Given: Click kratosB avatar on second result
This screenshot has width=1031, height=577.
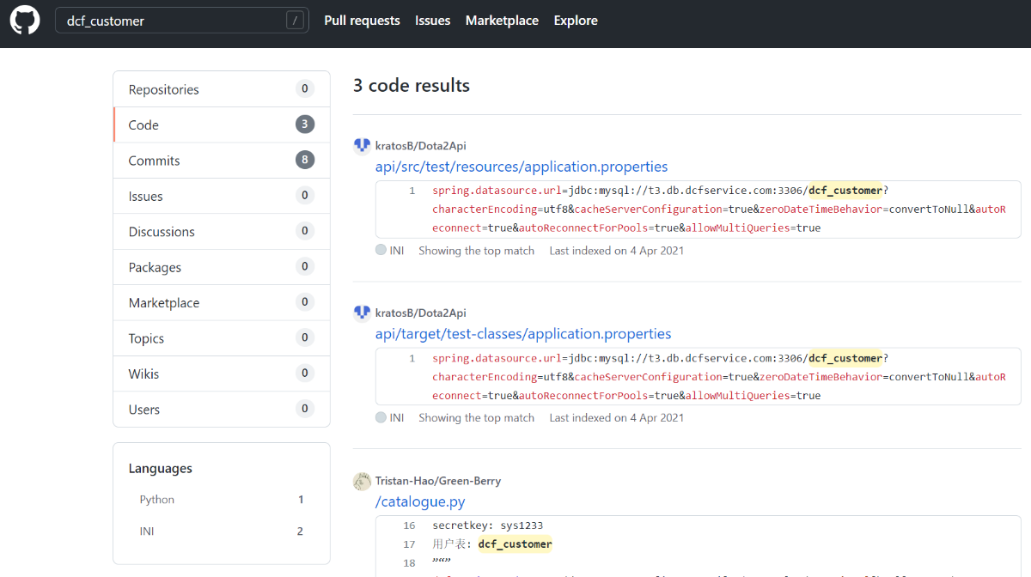Looking at the screenshot, I should coord(362,313).
